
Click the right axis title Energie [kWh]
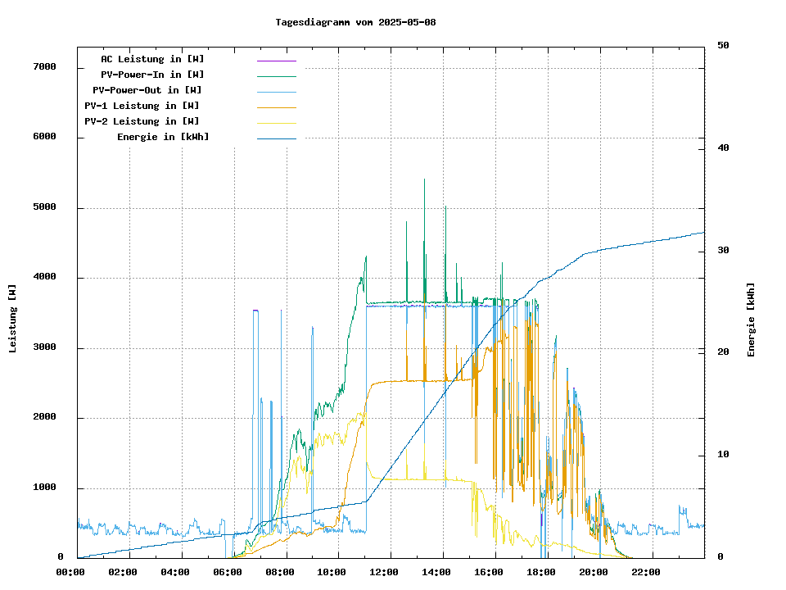click(x=751, y=320)
